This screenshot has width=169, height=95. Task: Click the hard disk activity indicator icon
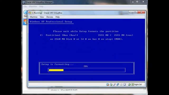click(107, 84)
